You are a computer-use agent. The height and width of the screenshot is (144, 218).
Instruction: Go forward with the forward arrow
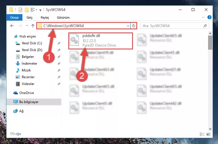pyautogui.click(x=20, y=26)
